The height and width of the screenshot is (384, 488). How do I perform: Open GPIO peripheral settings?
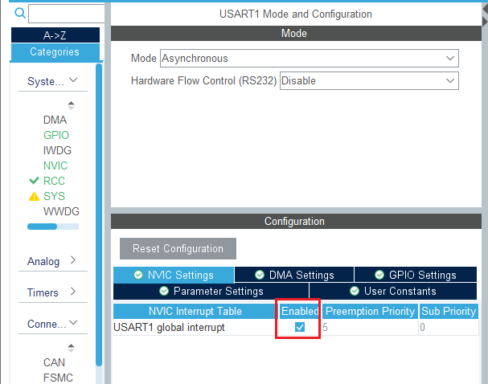56,135
